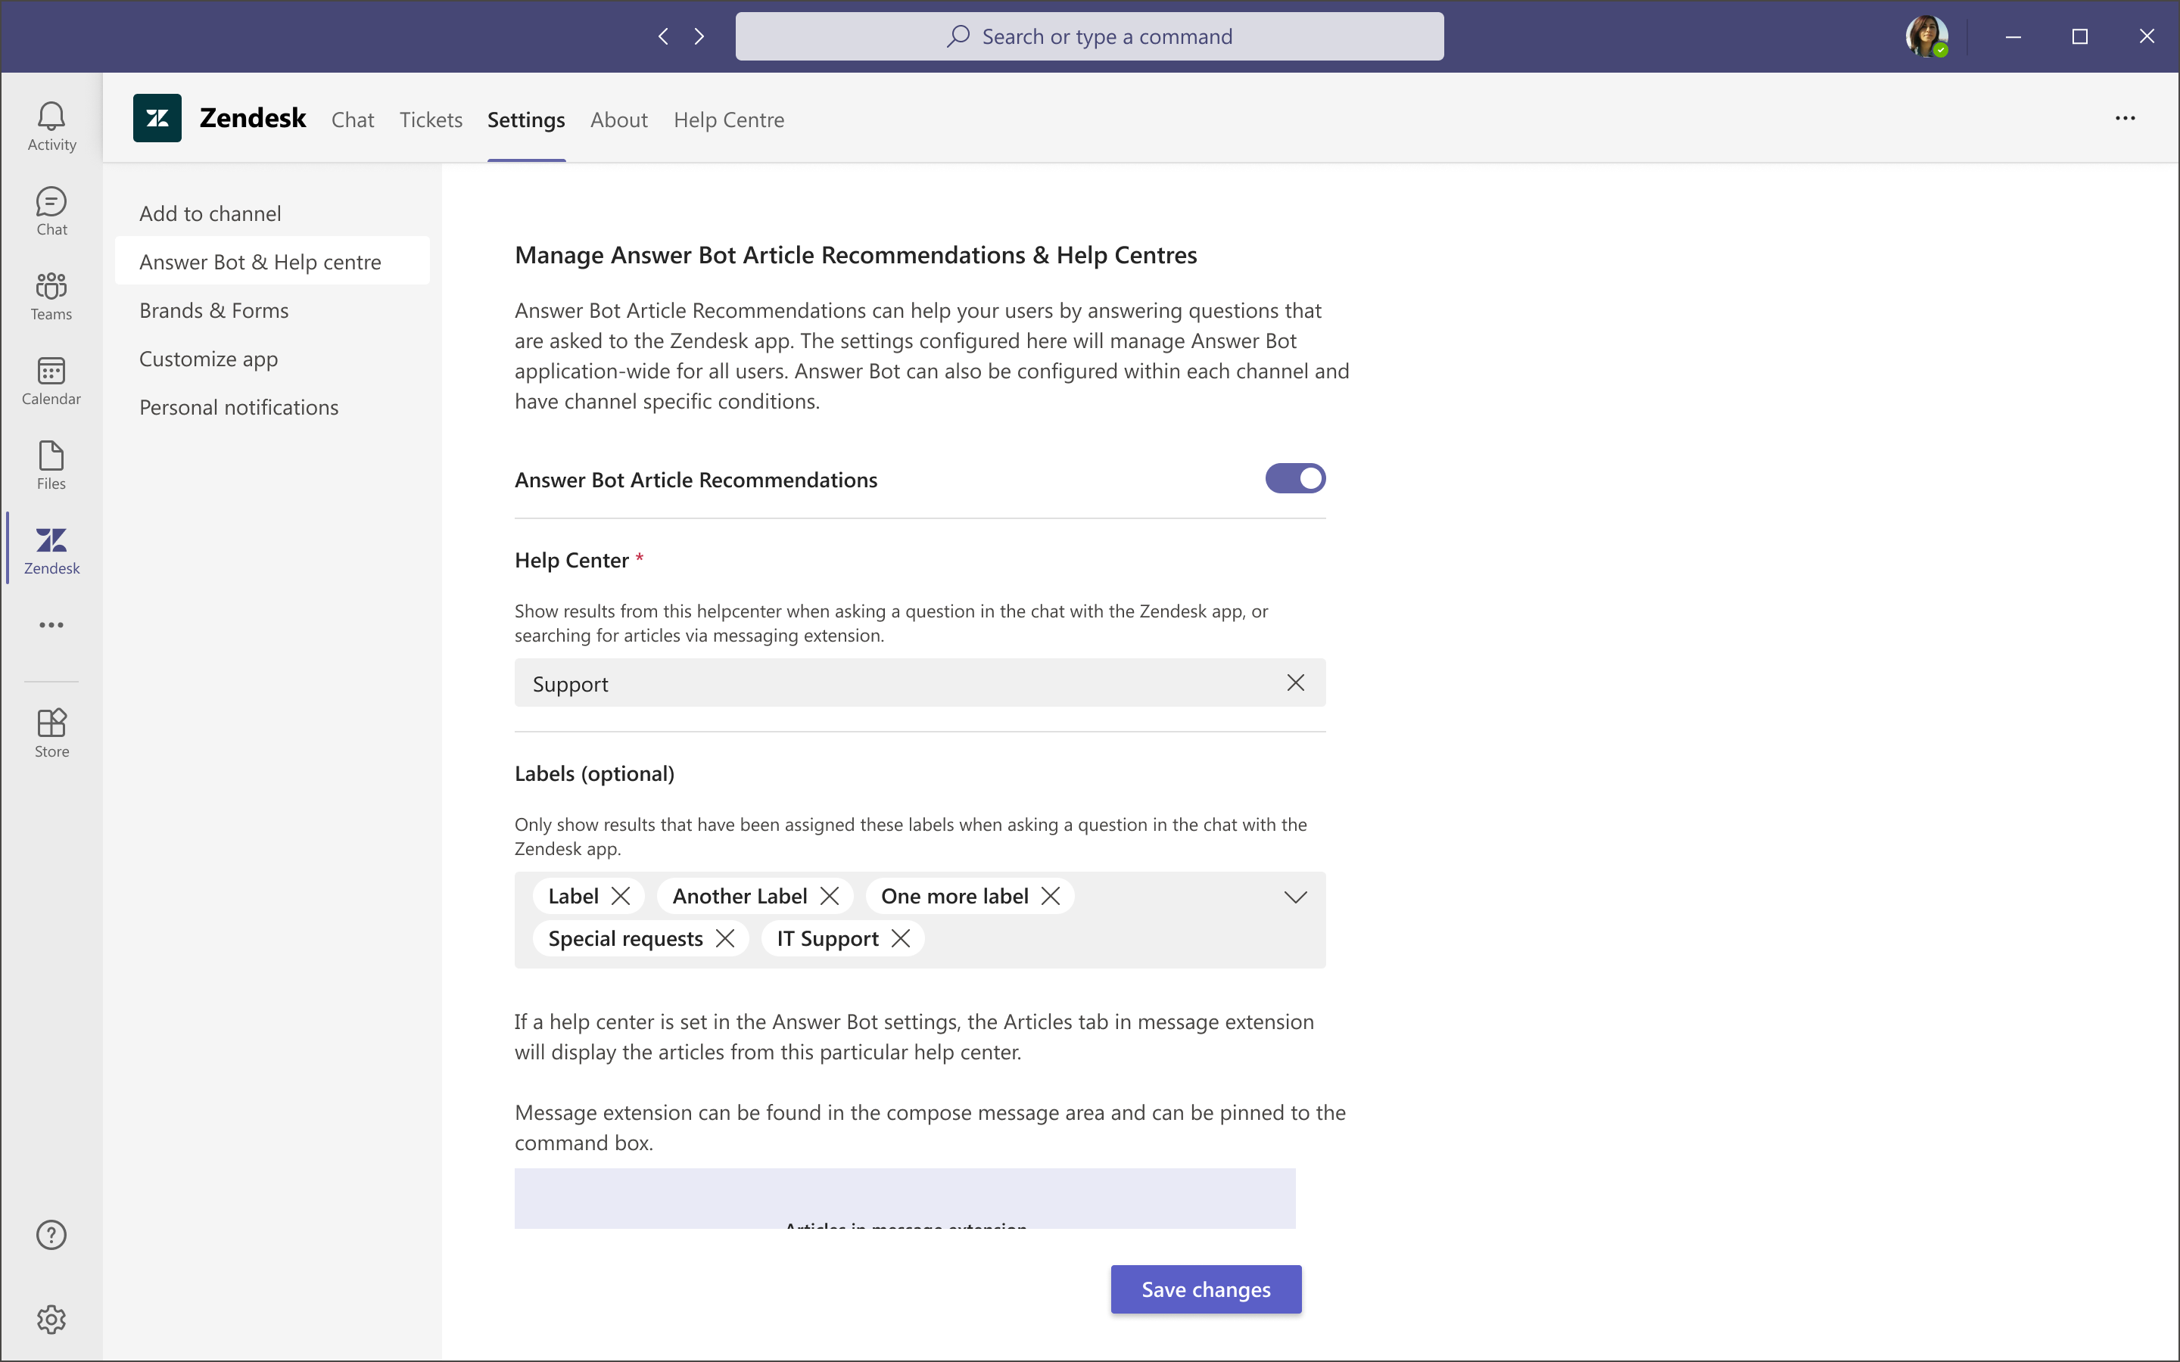
Task: Save the Answer Bot settings changes
Action: click(x=1205, y=1289)
